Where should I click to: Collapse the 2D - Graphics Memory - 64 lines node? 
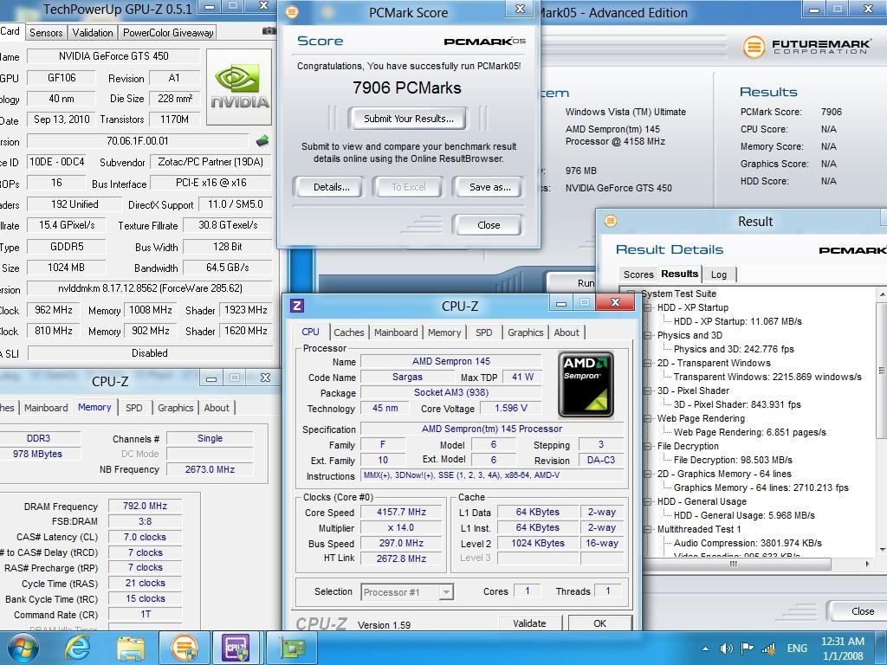[x=648, y=474]
